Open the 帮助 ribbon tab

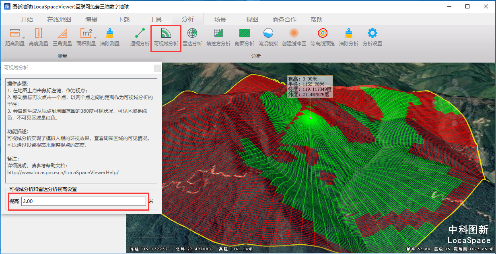(317, 19)
